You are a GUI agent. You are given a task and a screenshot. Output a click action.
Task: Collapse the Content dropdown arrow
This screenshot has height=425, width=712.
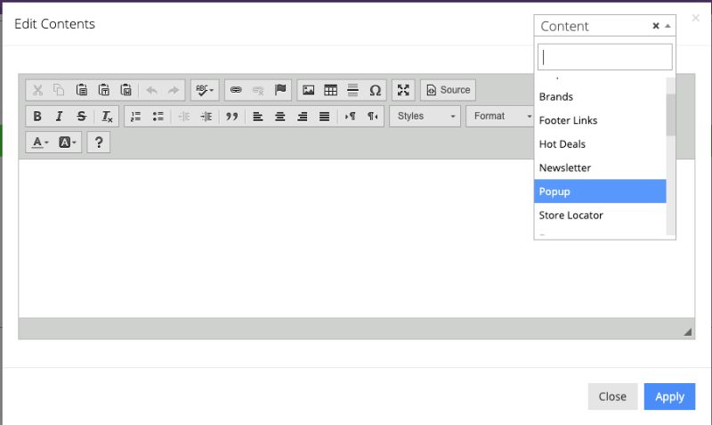pos(667,26)
